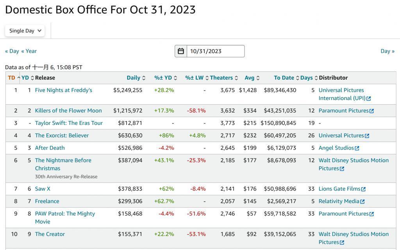
Task: Open the Walt Disney Studios distributor link for The Creator
Action: [353, 234]
